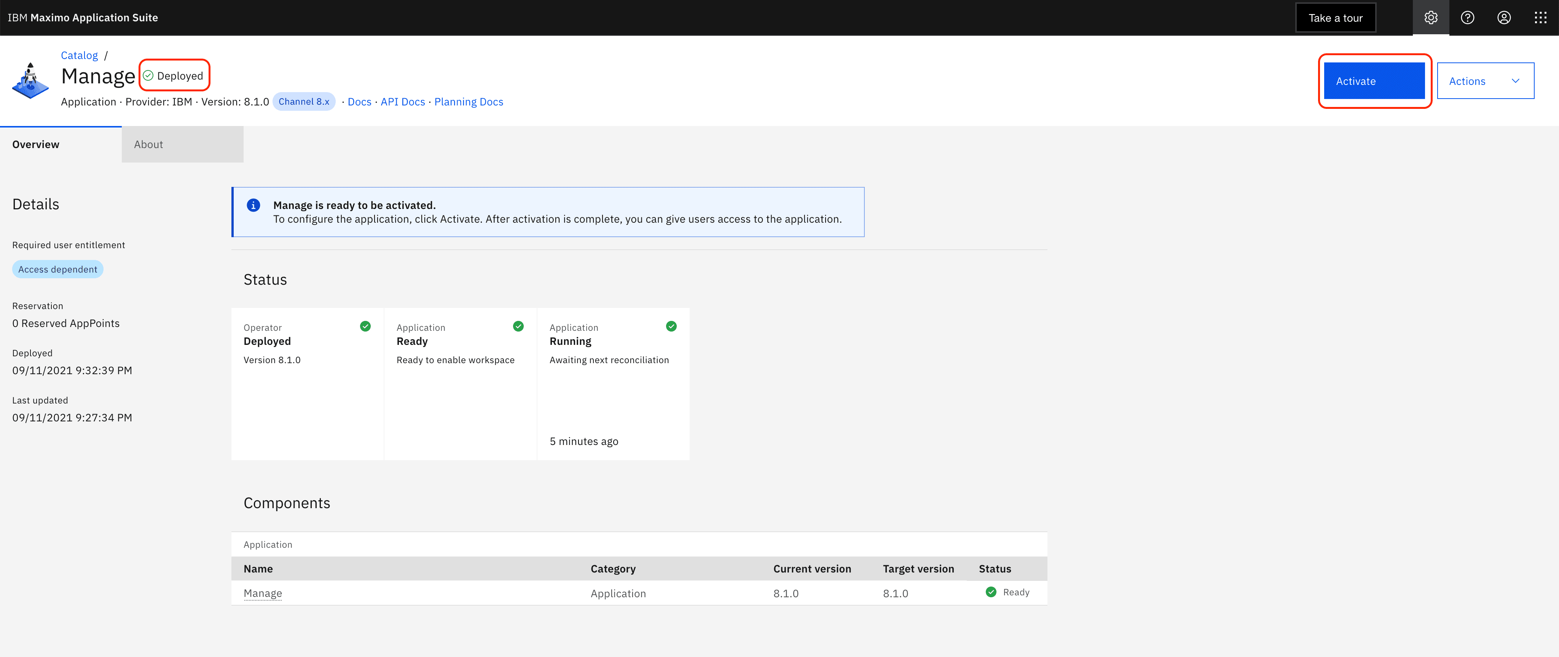
Task: Open the help question mark icon
Action: (x=1468, y=18)
